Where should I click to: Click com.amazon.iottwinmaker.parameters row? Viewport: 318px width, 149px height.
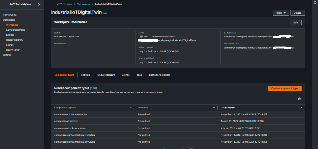click(x=178, y=135)
